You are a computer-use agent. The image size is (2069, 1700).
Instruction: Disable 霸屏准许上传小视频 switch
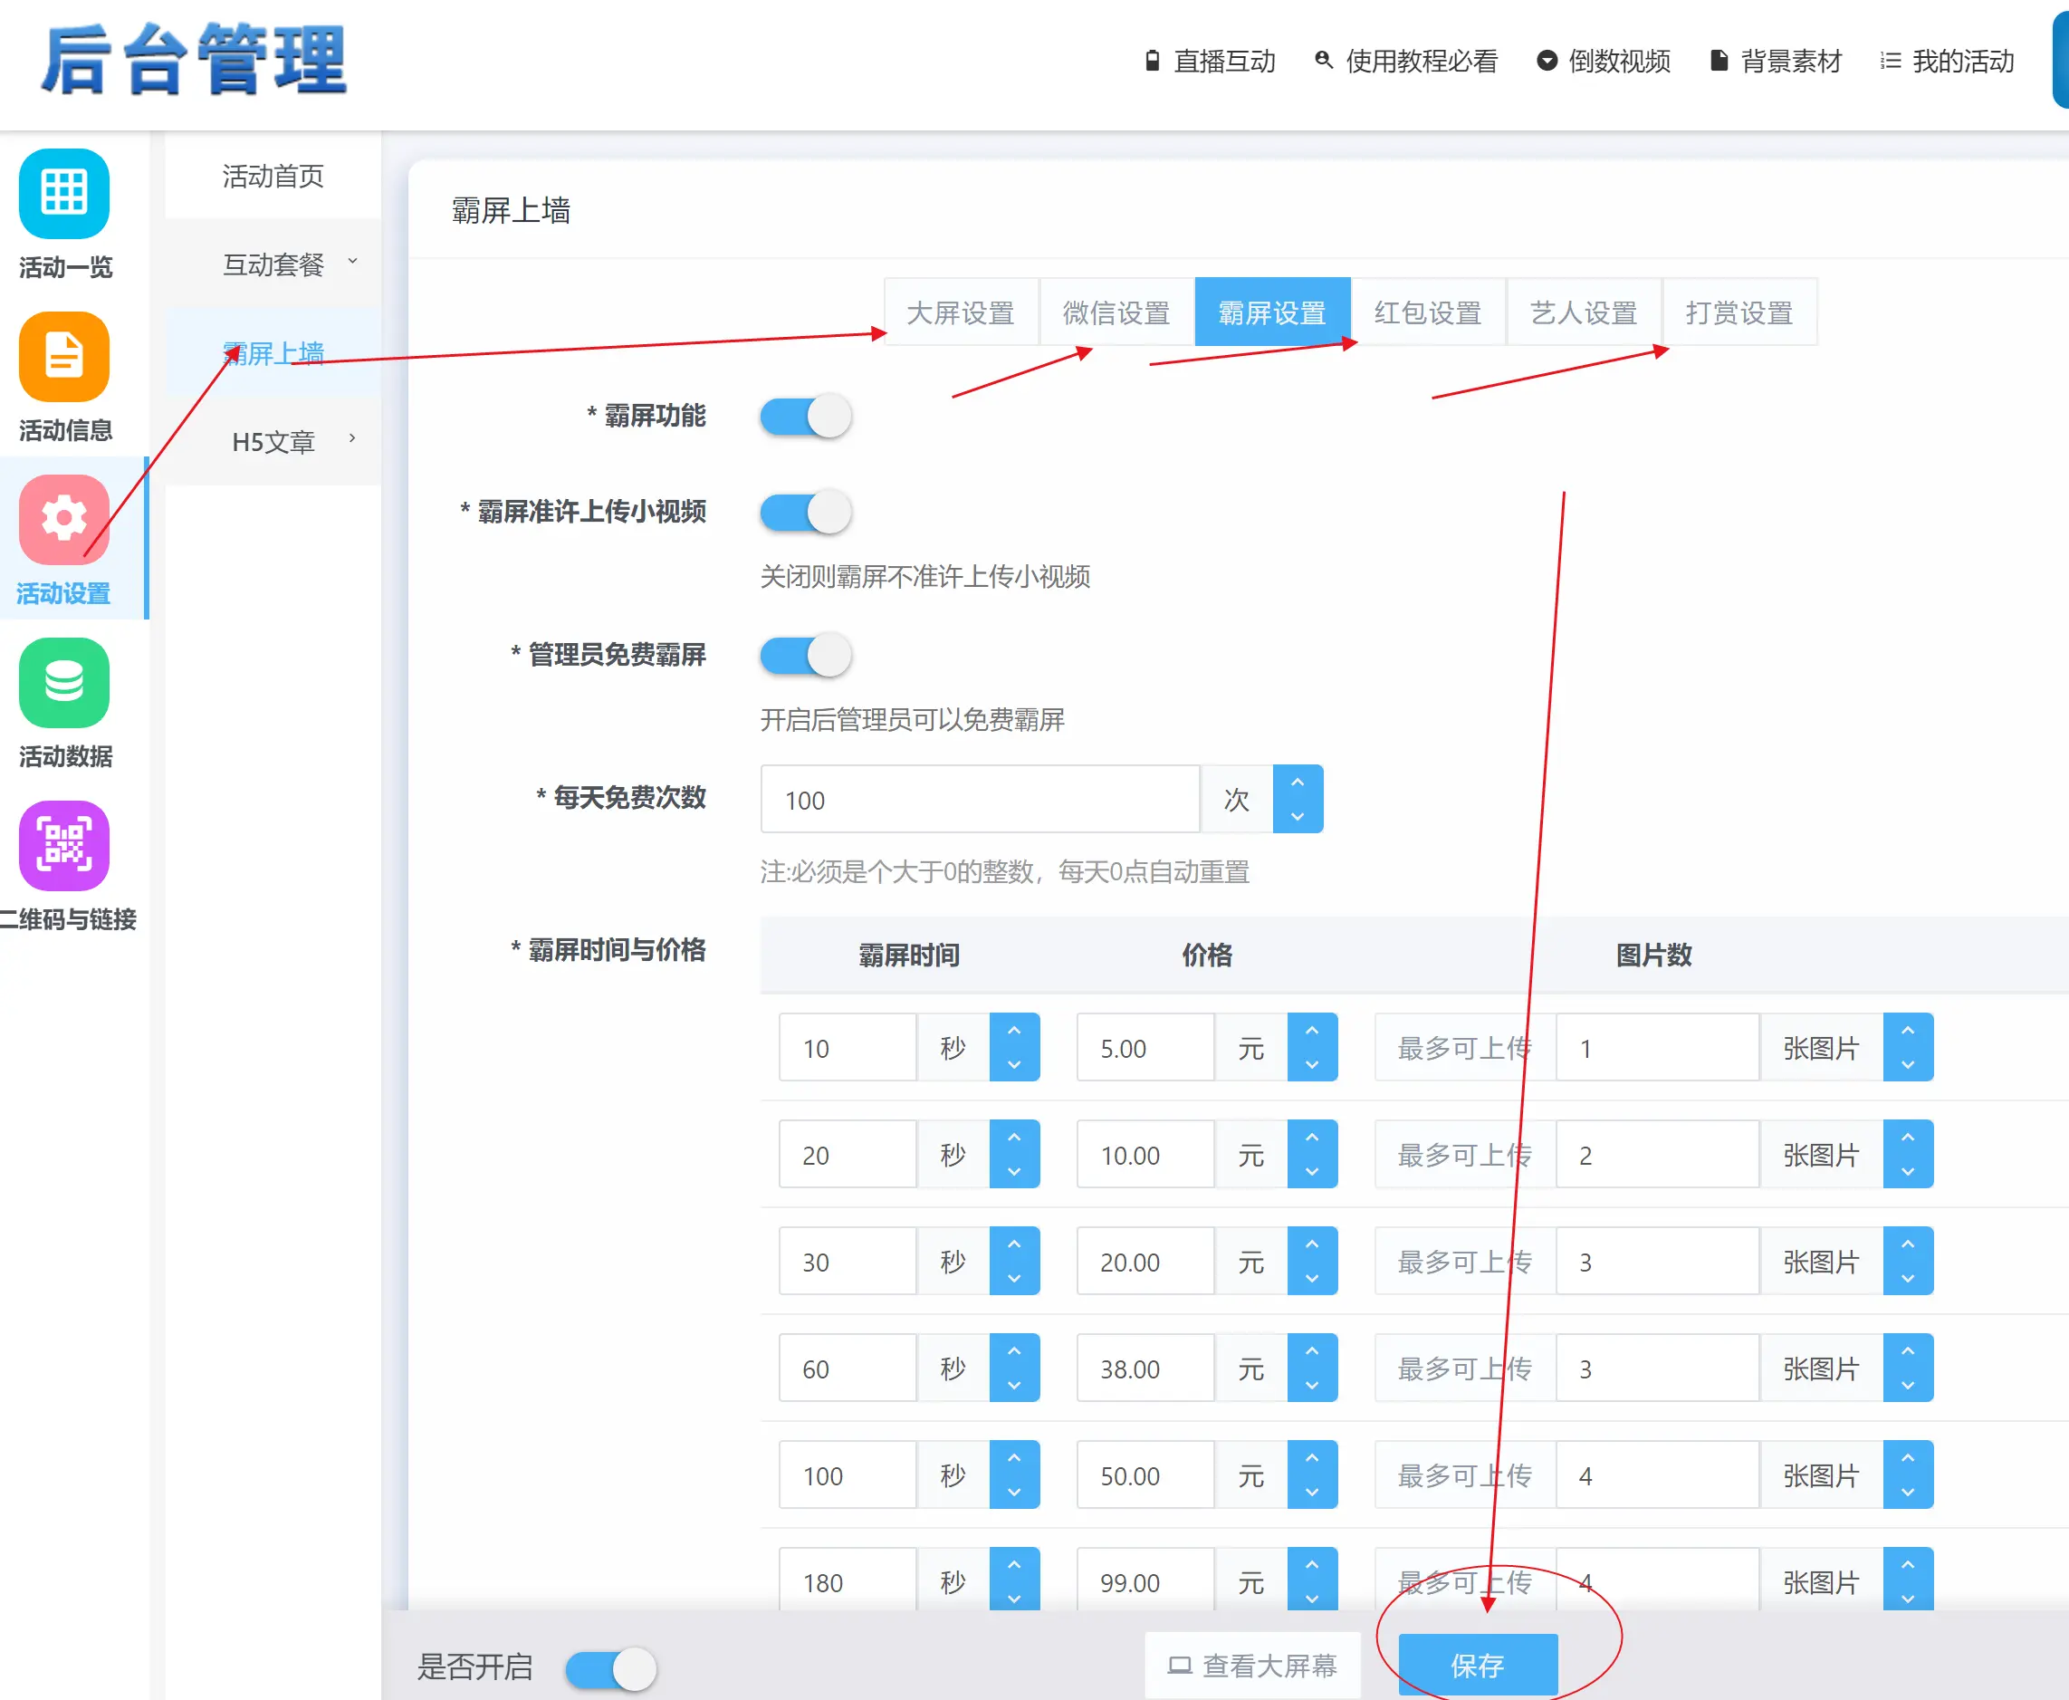(805, 512)
